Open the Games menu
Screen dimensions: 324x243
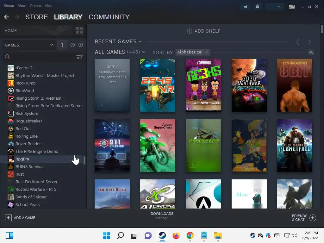35,6
